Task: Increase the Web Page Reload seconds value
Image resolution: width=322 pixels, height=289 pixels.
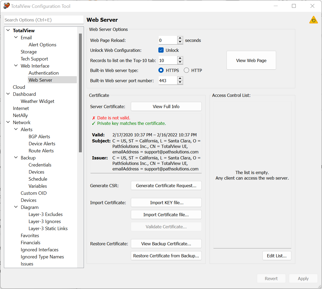Action: tap(180, 38)
